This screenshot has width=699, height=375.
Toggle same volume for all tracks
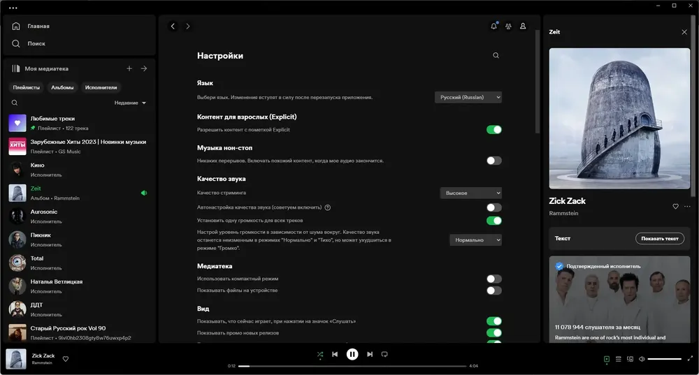494,221
